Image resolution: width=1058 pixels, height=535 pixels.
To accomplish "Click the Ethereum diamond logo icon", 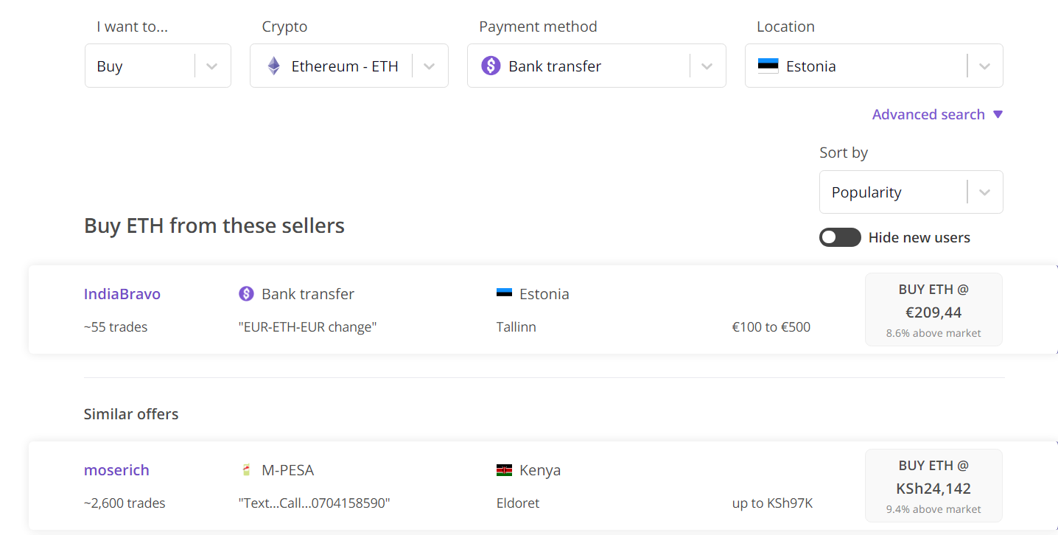I will (x=273, y=66).
